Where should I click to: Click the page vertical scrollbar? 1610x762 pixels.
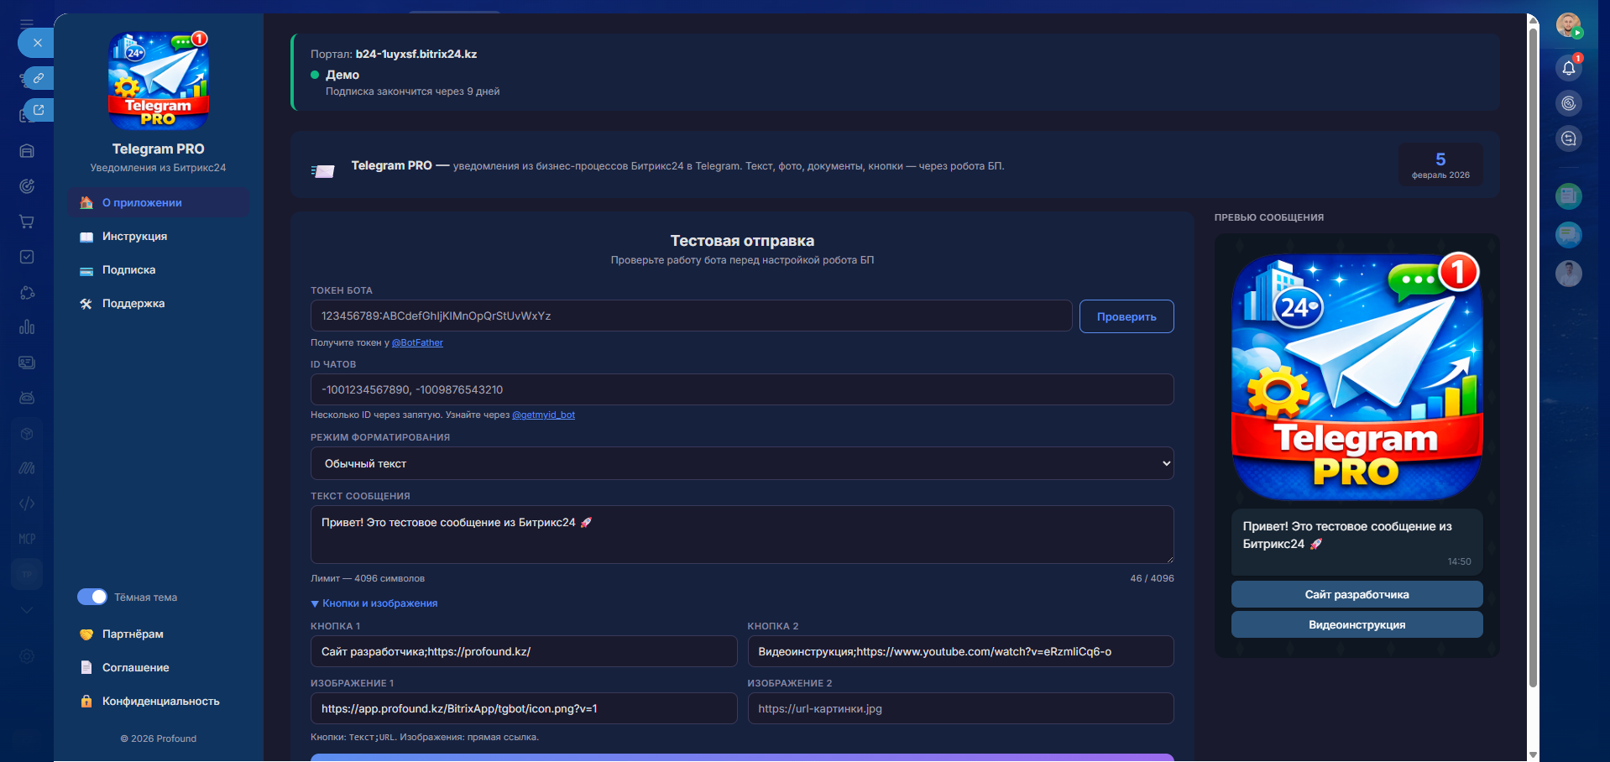pos(1533,357)
